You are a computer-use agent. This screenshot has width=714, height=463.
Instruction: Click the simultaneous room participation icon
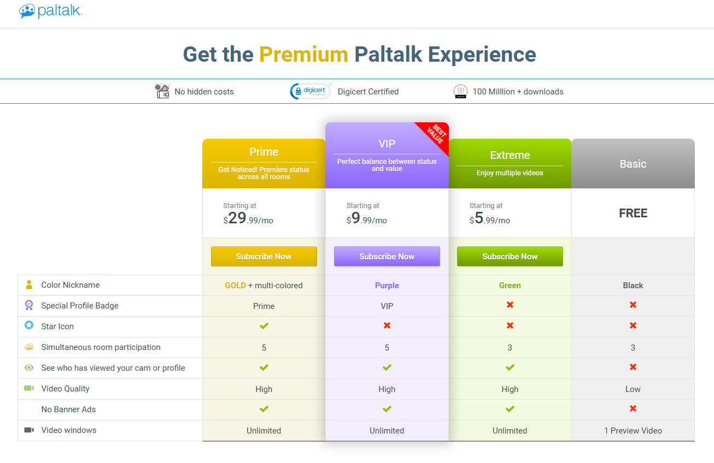(29, 347)
